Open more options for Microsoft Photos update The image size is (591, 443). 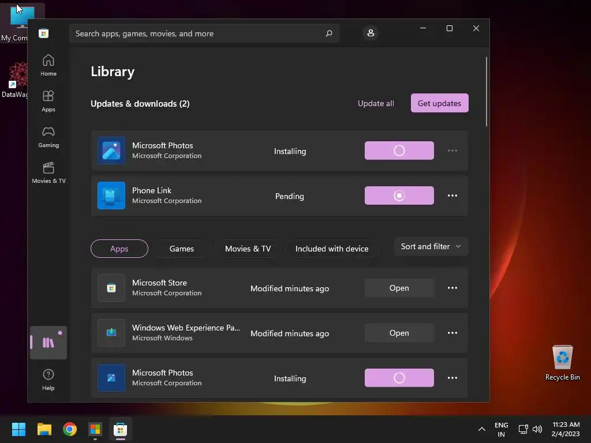click(x=452, y=151)
